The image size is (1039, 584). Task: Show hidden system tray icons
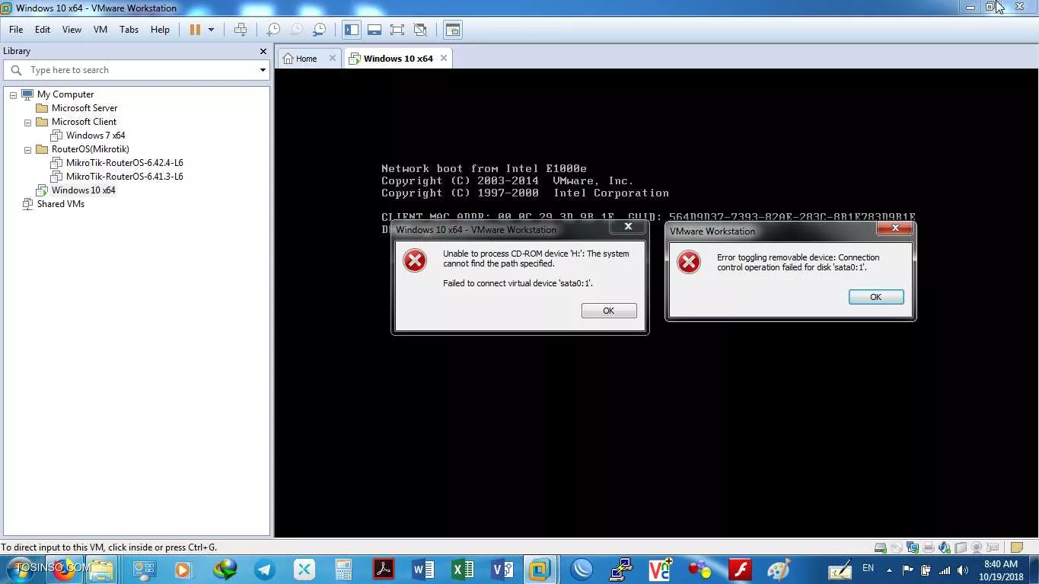(x=889, y=570)
